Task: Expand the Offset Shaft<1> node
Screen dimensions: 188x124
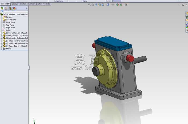Action: (2, 41)
